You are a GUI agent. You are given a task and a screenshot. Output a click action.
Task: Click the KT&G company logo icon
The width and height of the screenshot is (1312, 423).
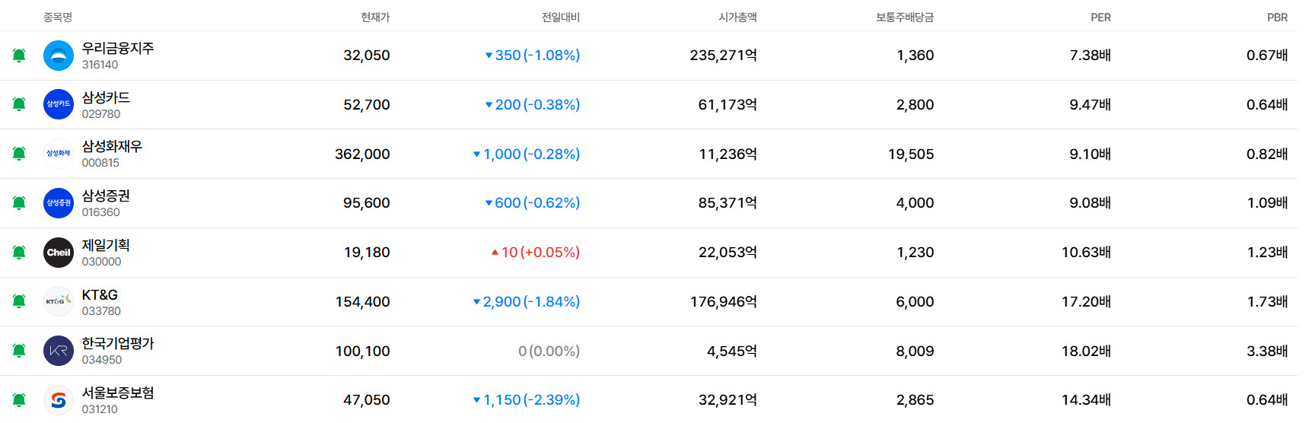pos(59,301)
